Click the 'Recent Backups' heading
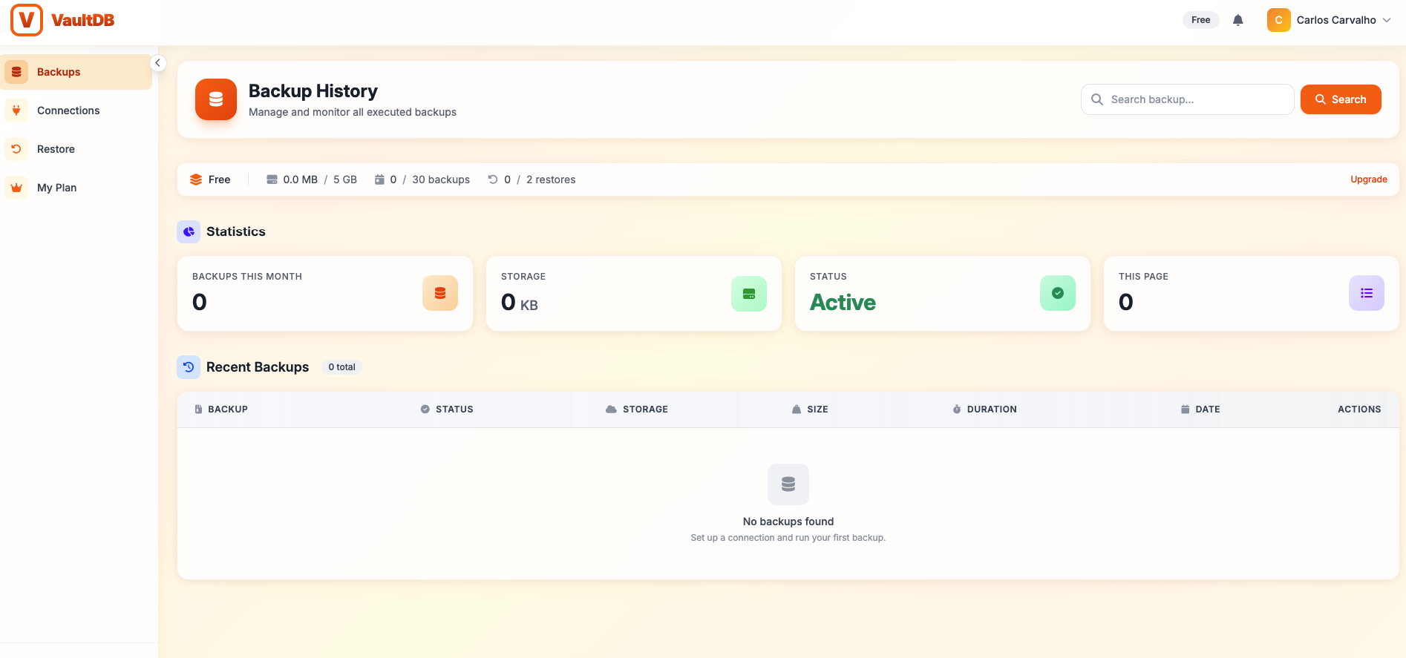Viewport: 1406px width, 658px height. click(258, 367)
